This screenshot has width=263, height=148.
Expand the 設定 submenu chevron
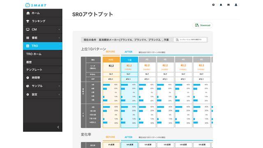coord(59,95)
